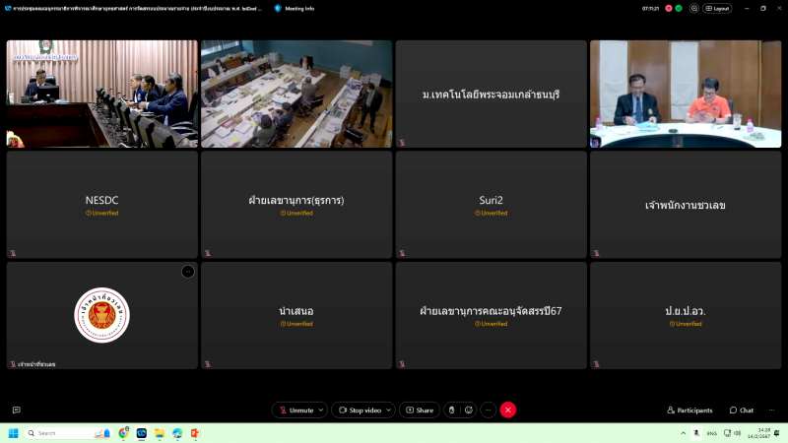Screen dimensions: 788x443
Task: Open the Chat panel
Action: point(742,410)
